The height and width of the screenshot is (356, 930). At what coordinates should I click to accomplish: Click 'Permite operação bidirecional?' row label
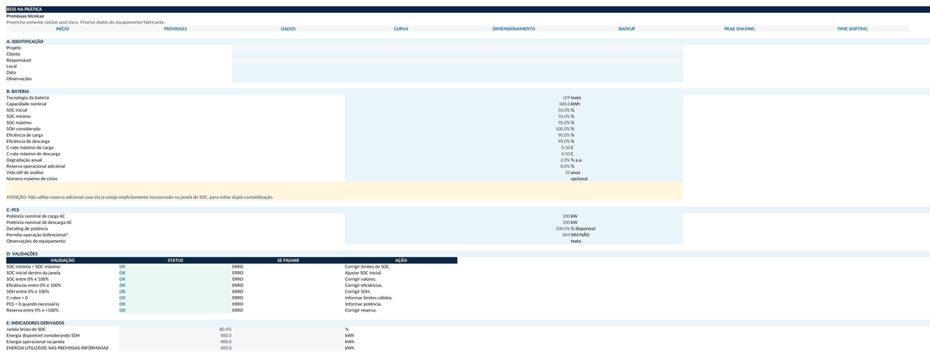click(x=36, y=235)
